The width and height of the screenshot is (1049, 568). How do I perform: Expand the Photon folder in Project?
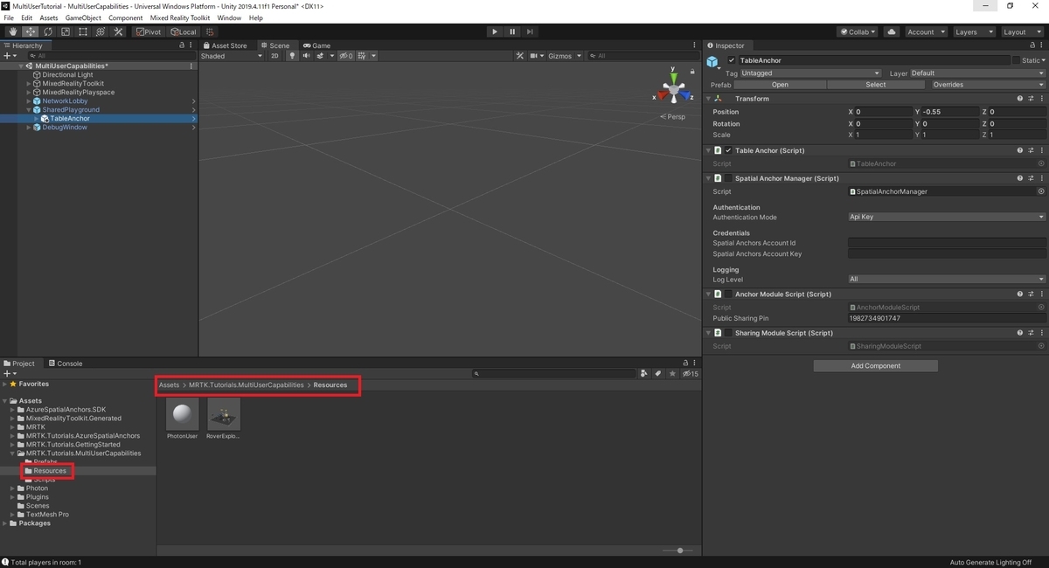[12, 488]
